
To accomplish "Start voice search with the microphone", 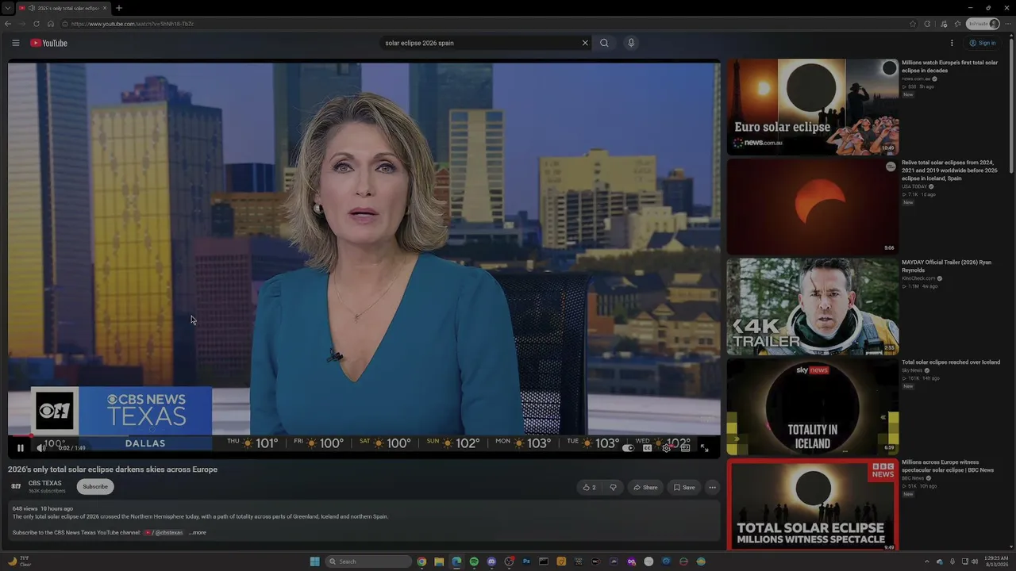I will (631, 43).
